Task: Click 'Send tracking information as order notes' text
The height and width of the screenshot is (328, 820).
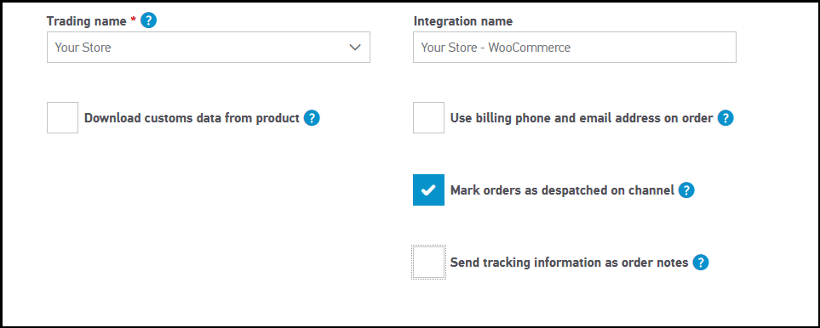Action: click(x=569, y=263)
